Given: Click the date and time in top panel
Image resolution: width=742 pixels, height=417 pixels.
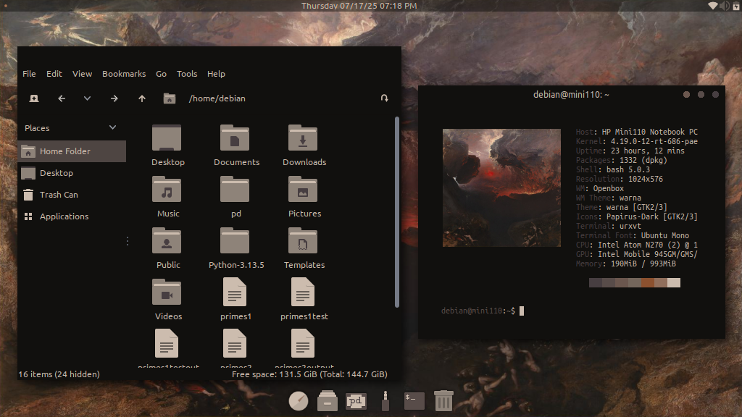Looking at the screenshot, I should pyautogui.click(x=359, y=6).
